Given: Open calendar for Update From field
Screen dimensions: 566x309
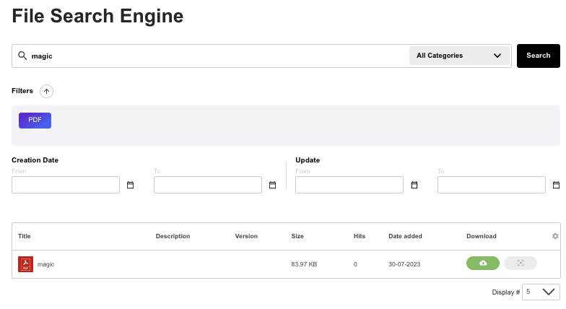Looking at the screenshot, I should [414, 185].
